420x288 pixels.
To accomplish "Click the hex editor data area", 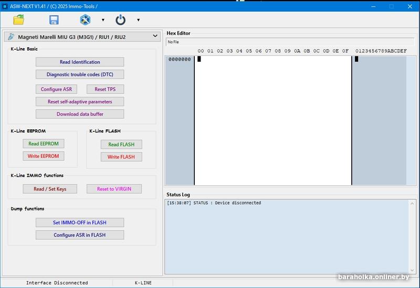I will pyautogui.click(x=273, y=120).
